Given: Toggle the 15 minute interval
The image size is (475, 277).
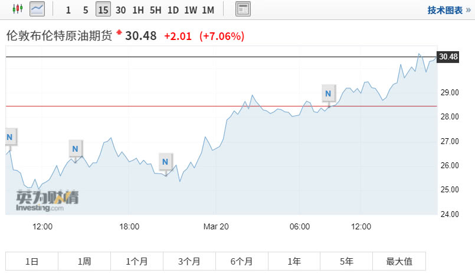Looking at the screenshot, I should coord(103,10).
